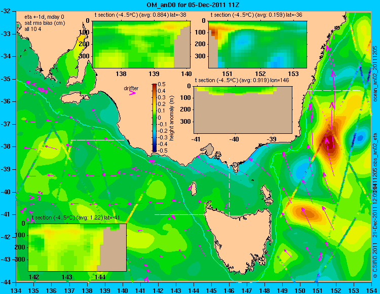Select the height anomaly color bar
The height and width of the screenshot is (294, 380).
(x=155, y=118)
